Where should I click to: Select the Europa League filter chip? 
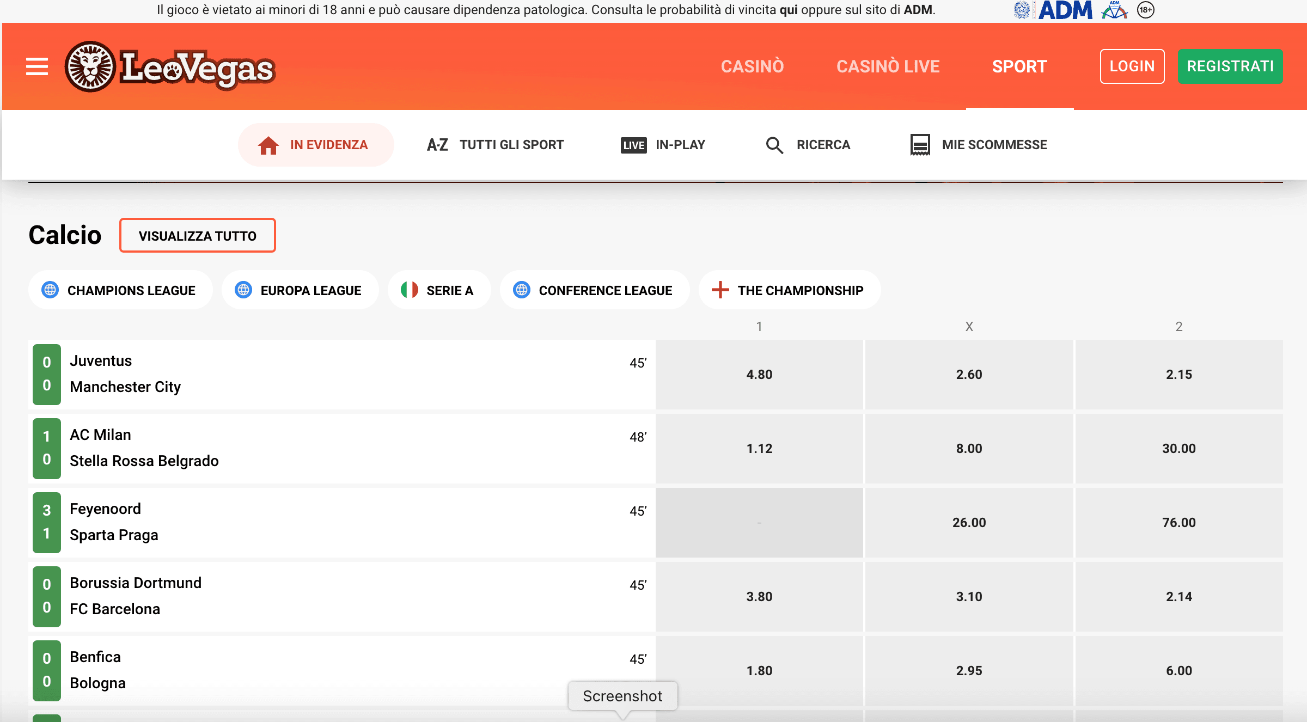300,290
